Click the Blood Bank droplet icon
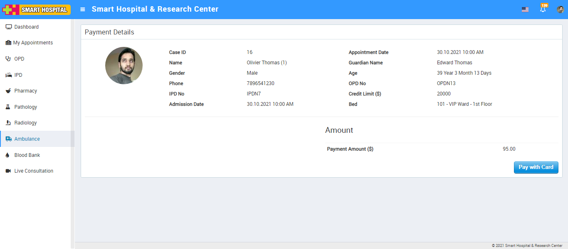The width and height of the screenshot is (568, 249). pyautogui.click(x=8, y=155)
